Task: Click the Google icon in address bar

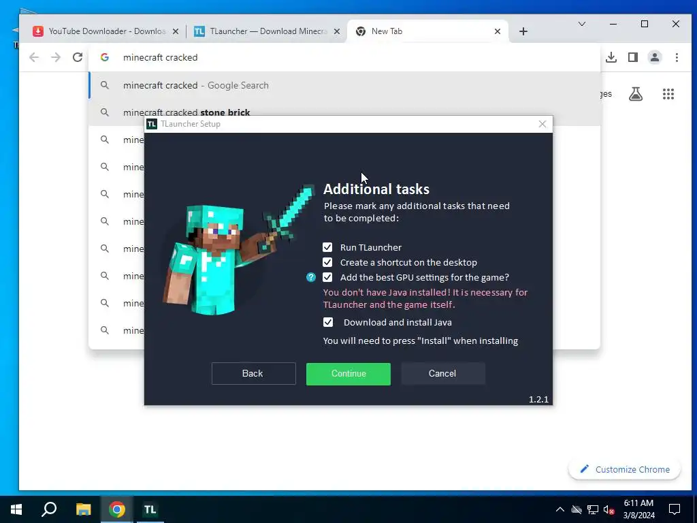Action: [x=104, y=57]
